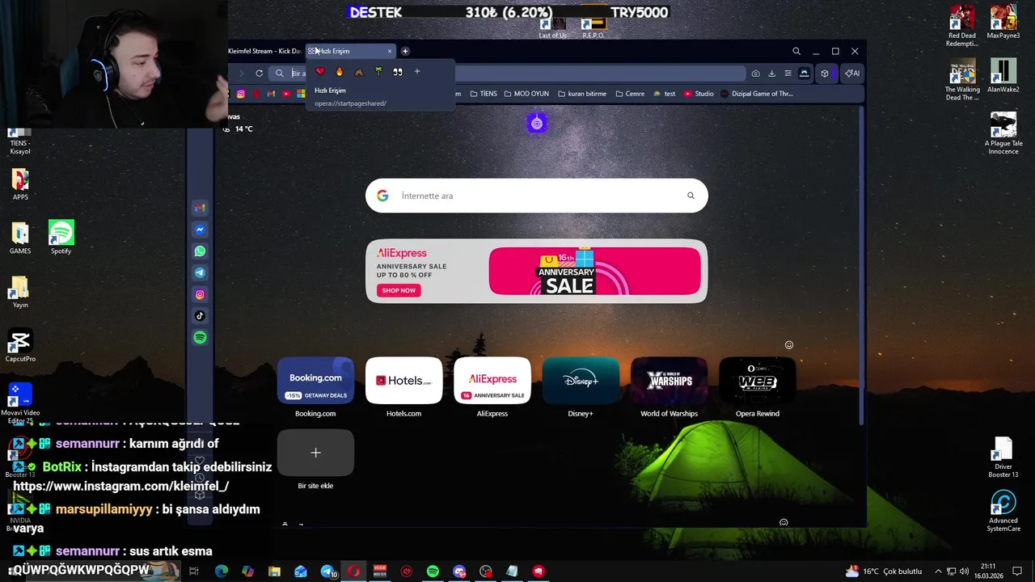Focus the Google İnternette ara search box
The image size is (1035, 582).
pyautogui.click(x=536, y=196)
